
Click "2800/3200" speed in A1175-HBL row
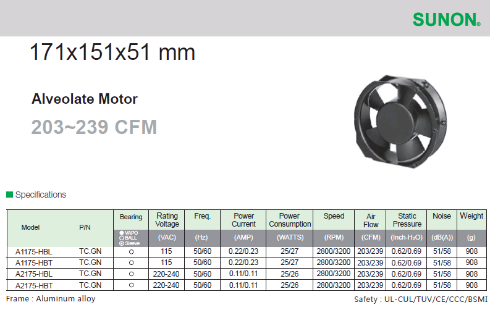pyautogui.click(x=334, y=251)
